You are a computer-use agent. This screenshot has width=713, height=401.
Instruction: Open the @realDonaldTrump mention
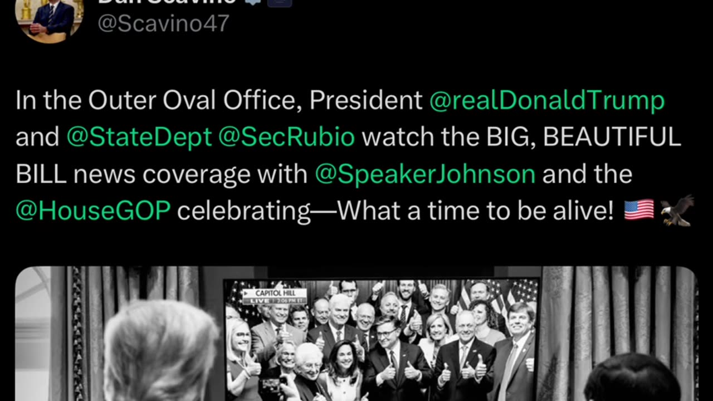547,101
